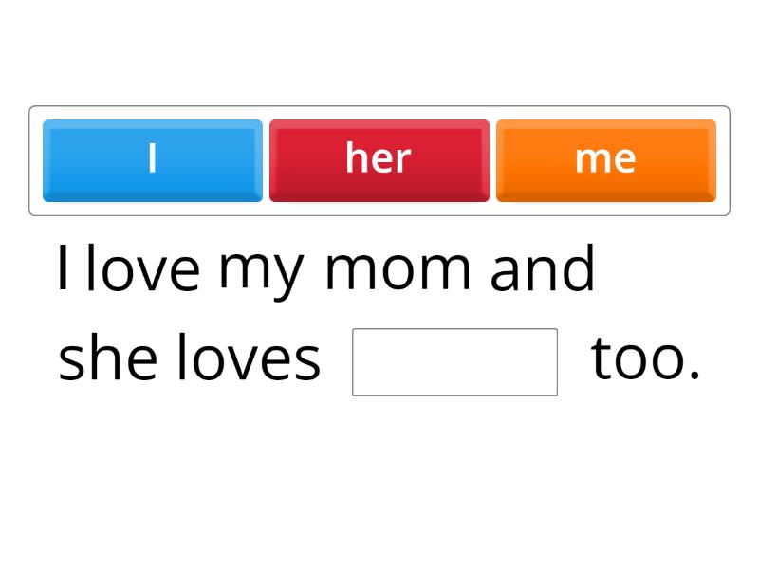The image size is (759, 569).
Task: Click the period at the end of the sentence
Action: pos(694,376)
